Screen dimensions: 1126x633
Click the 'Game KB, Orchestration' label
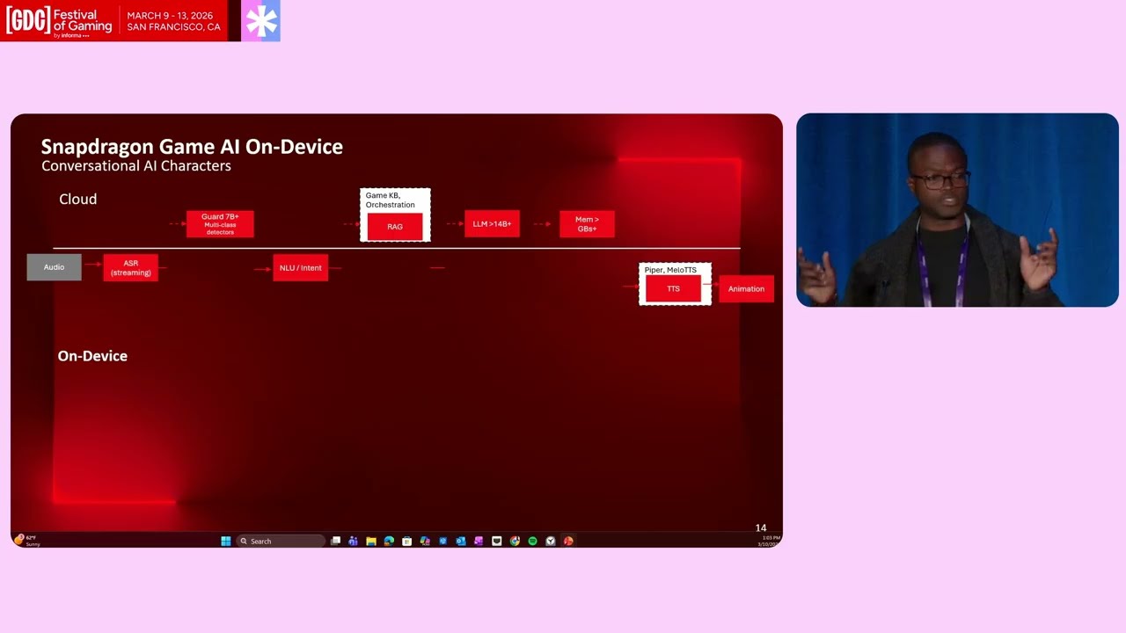[390, 200]
